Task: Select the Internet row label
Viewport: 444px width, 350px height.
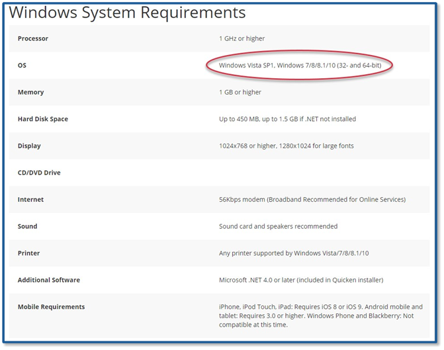Action: [x=30, y=199]
